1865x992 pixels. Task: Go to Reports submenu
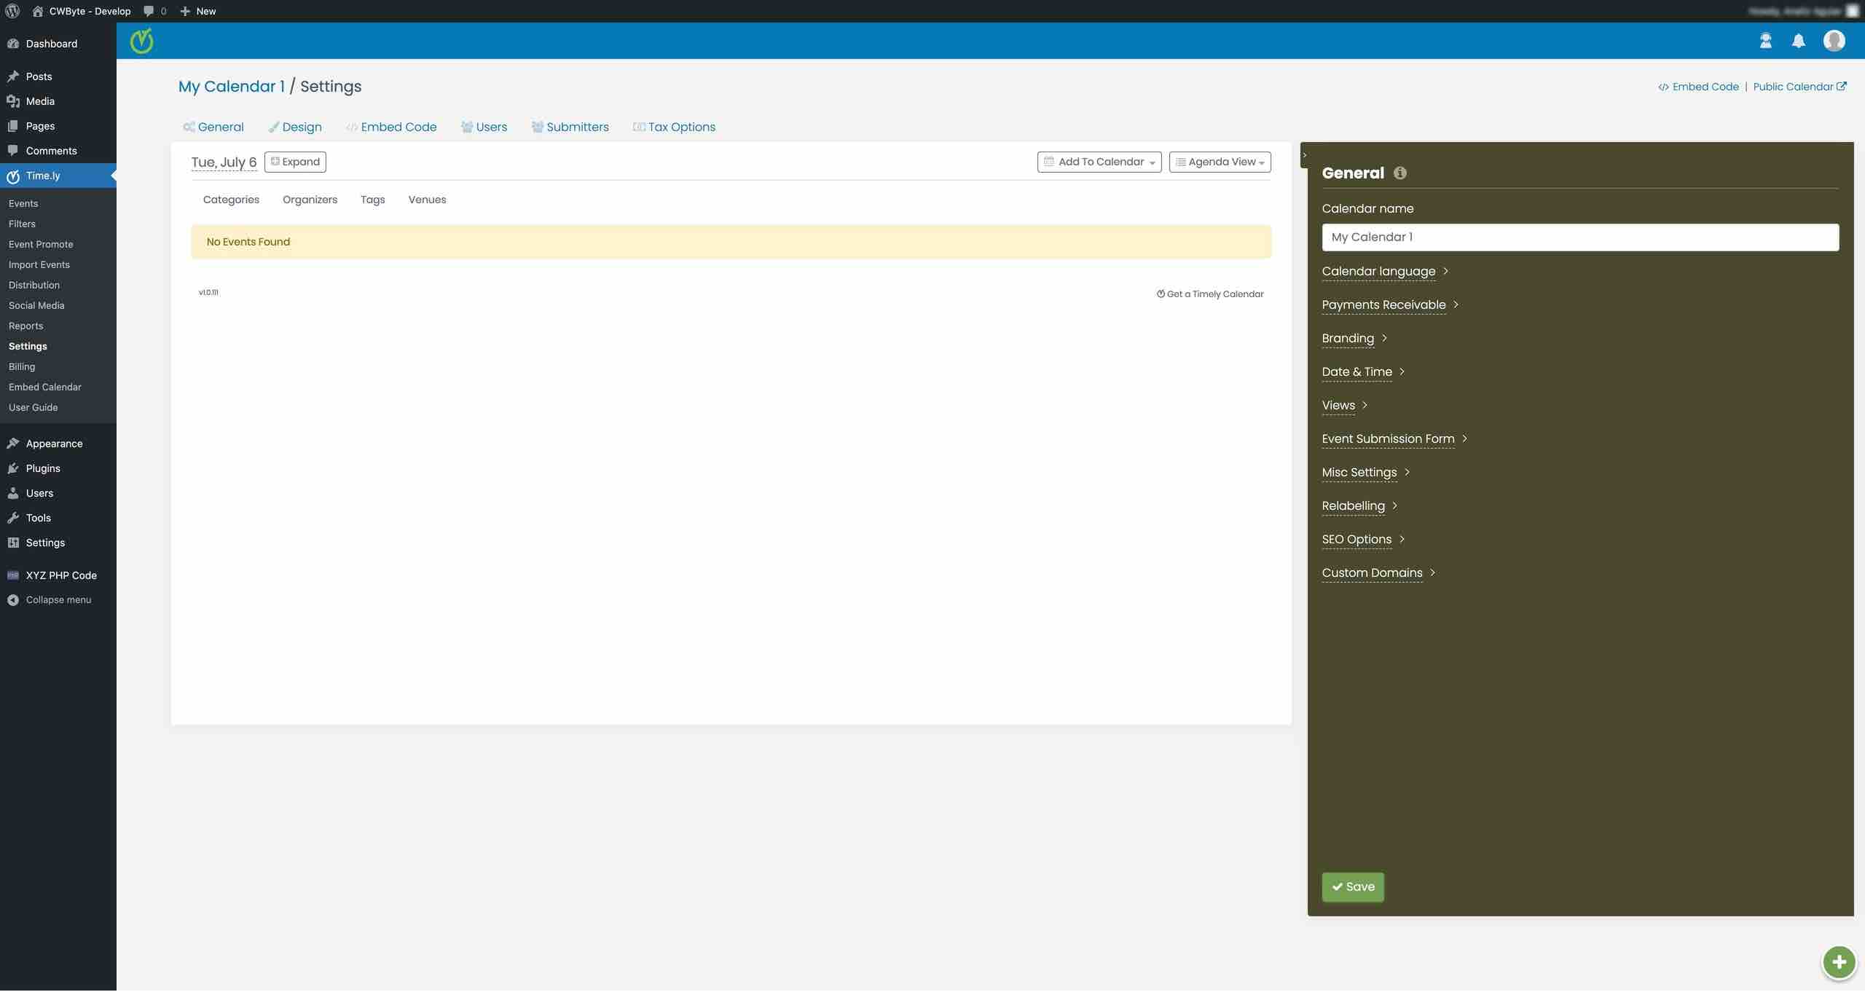click(25, 326)
